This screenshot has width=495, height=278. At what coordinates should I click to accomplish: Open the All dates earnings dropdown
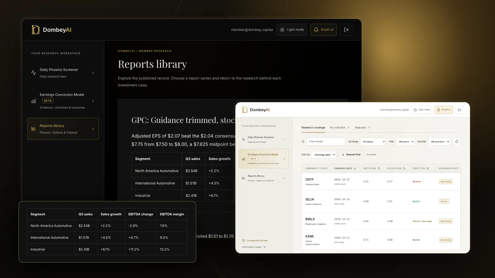point(373,141)
